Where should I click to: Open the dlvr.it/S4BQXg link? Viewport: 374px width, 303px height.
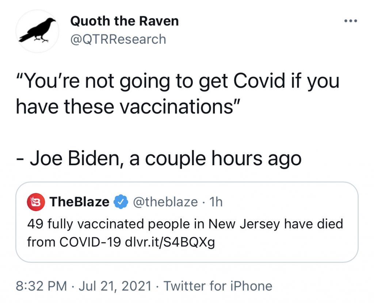click(169, 242)
